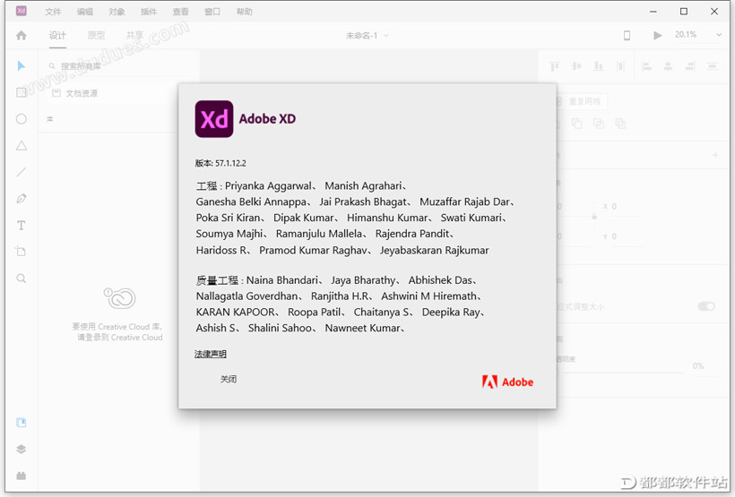Toggle the width-height aspect lock
This screenshot has width=735, height=497.
594,217
